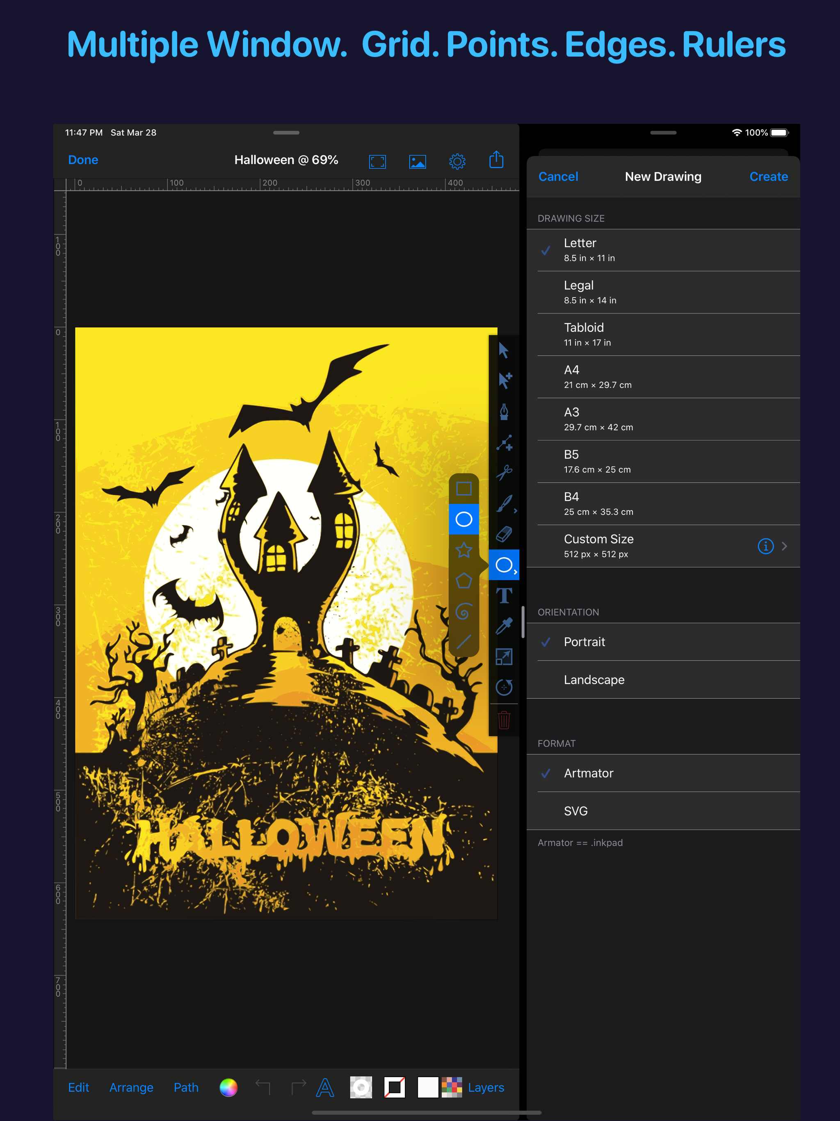This screenshot has width=840, height=1121.
Task: Tap the Custom Size info icon
Action: pyautogui.click(x=765, y=546)
